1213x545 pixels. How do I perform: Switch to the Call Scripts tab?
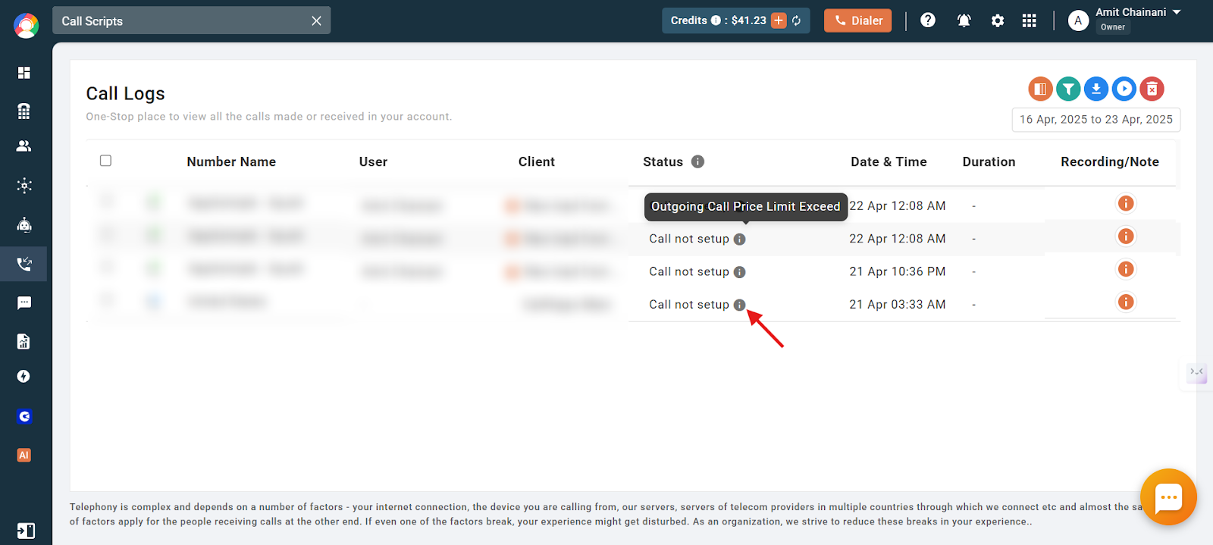[191, 21]
